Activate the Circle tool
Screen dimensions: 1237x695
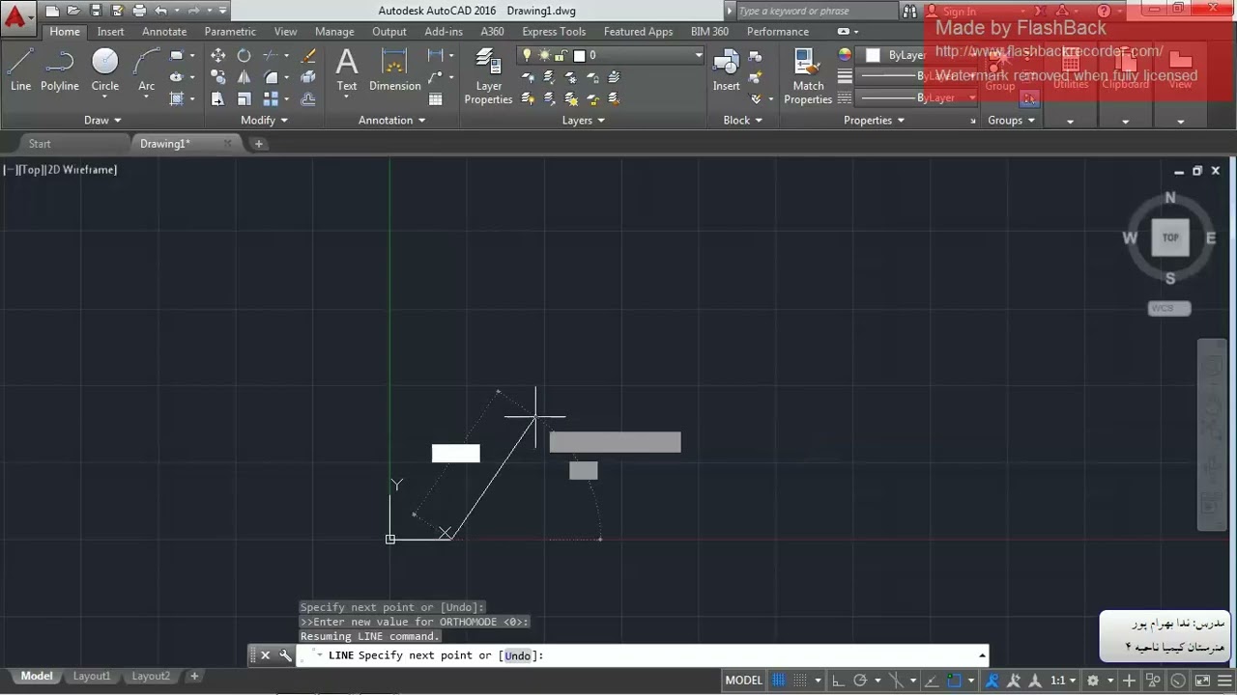click(x=104, y=69)
